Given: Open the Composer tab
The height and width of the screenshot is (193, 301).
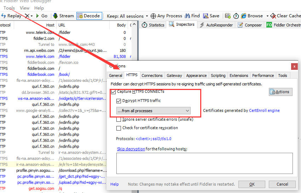Looking at the screenshot, I should click(250, 25).
